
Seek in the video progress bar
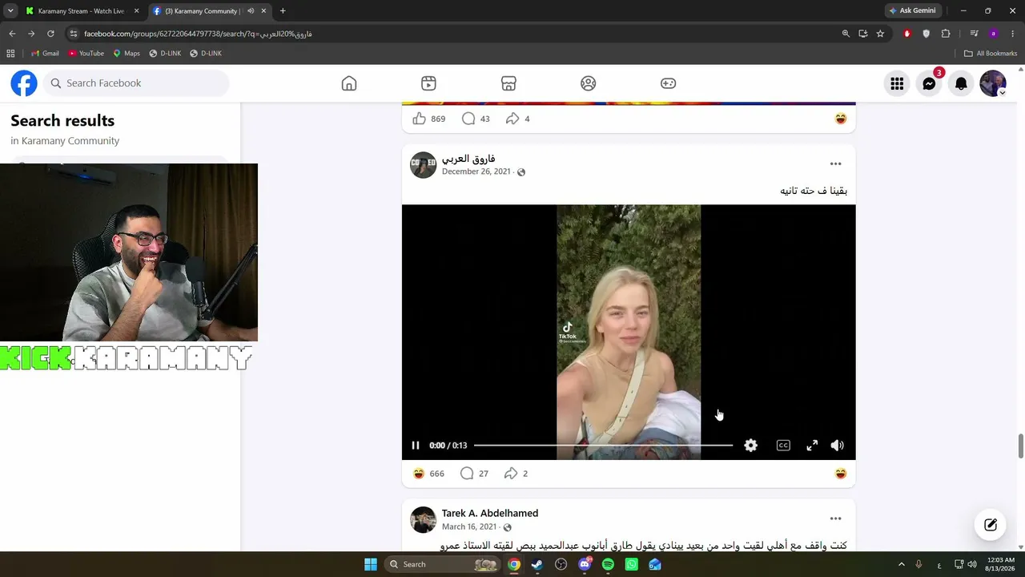point(603,446)
